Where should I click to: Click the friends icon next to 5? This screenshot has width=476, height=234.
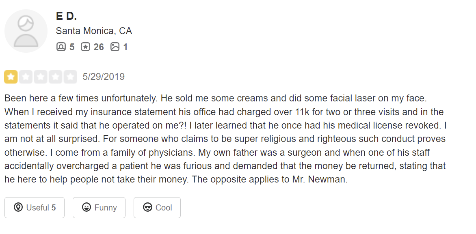(61, 47)
